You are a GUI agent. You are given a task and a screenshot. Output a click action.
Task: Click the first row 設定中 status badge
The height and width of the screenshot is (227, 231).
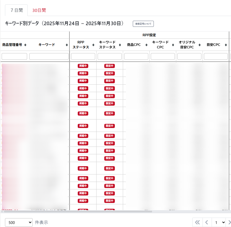click(x=110, y=66)
